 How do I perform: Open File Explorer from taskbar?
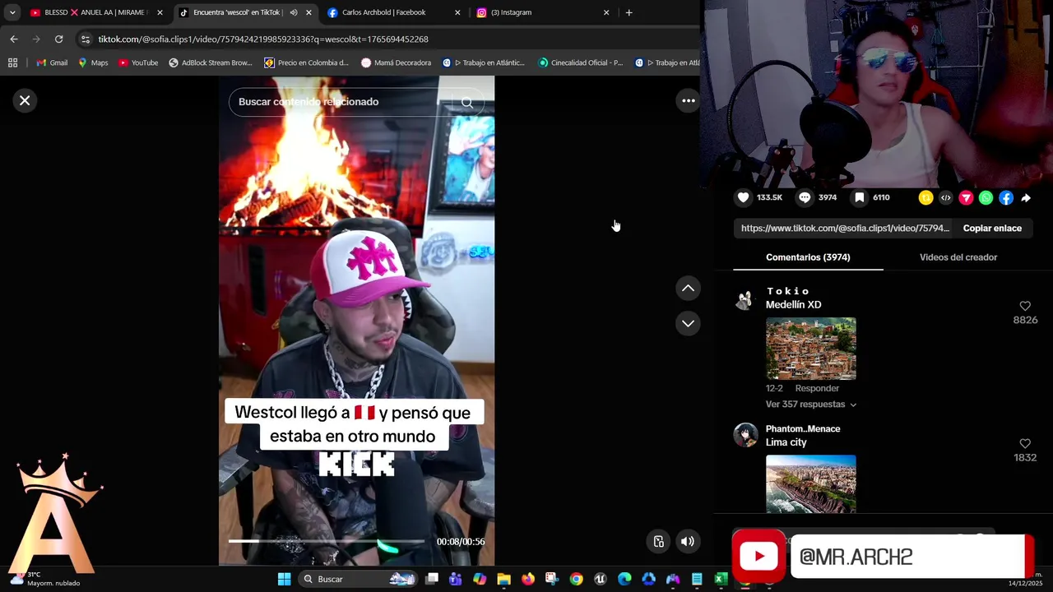pyautogui.click(x=503, y=579)
